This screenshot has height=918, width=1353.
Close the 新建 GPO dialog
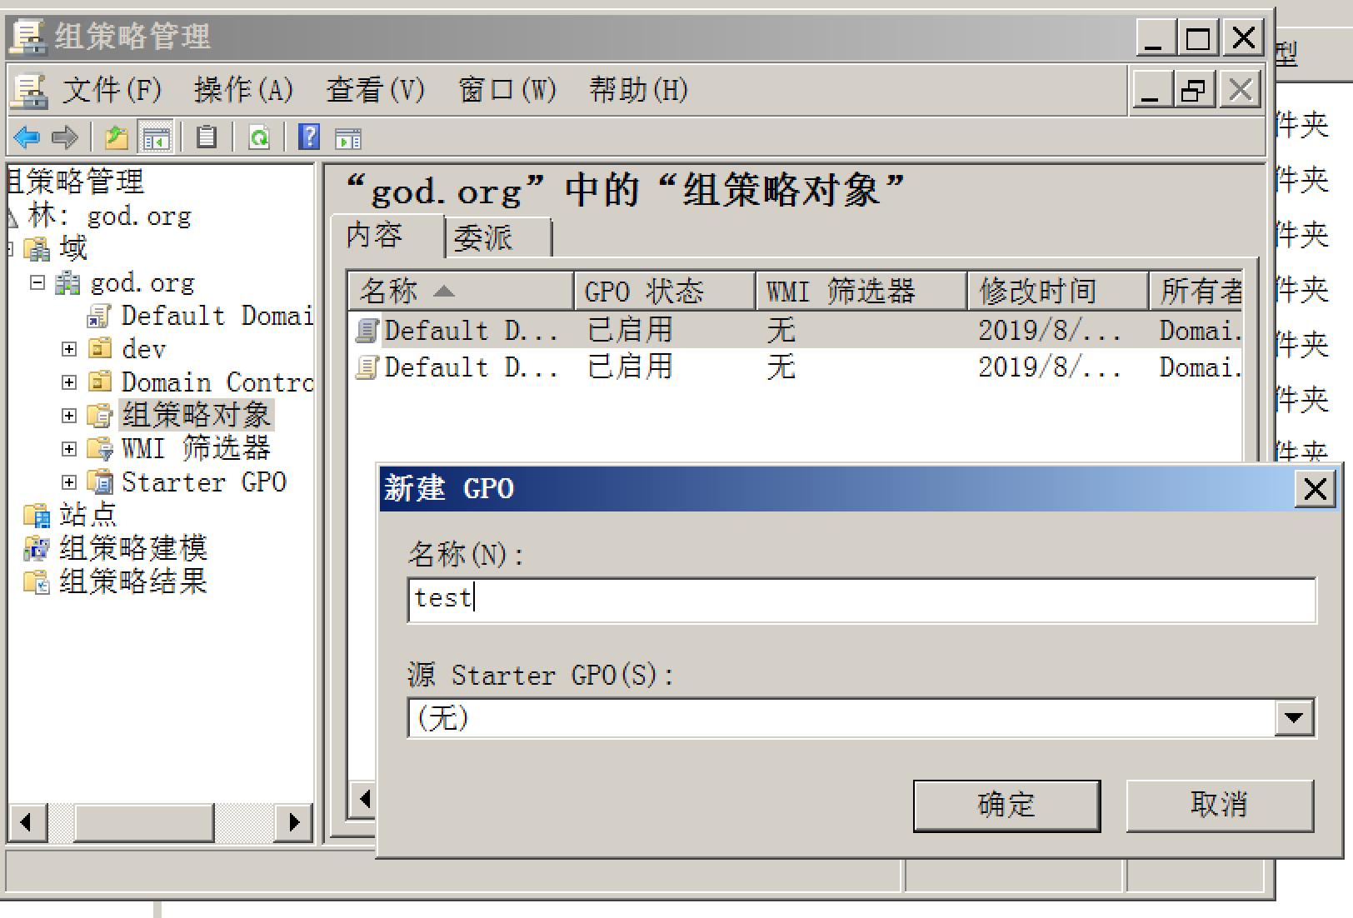[x=1315, y=489]
